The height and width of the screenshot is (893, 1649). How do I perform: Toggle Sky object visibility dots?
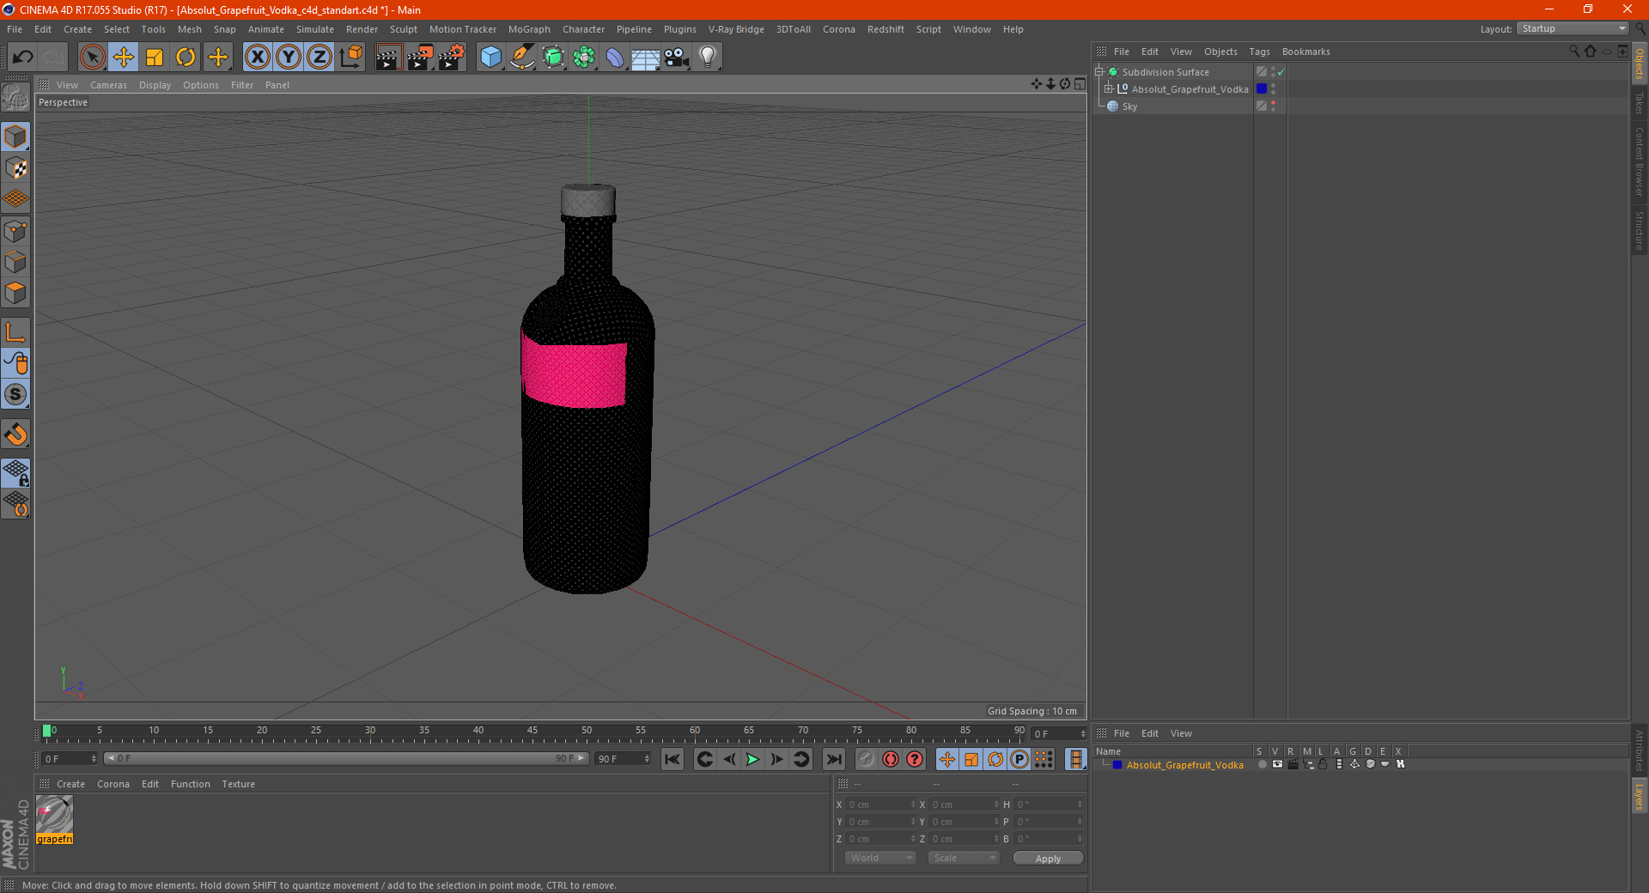(x=1274, y=106)
